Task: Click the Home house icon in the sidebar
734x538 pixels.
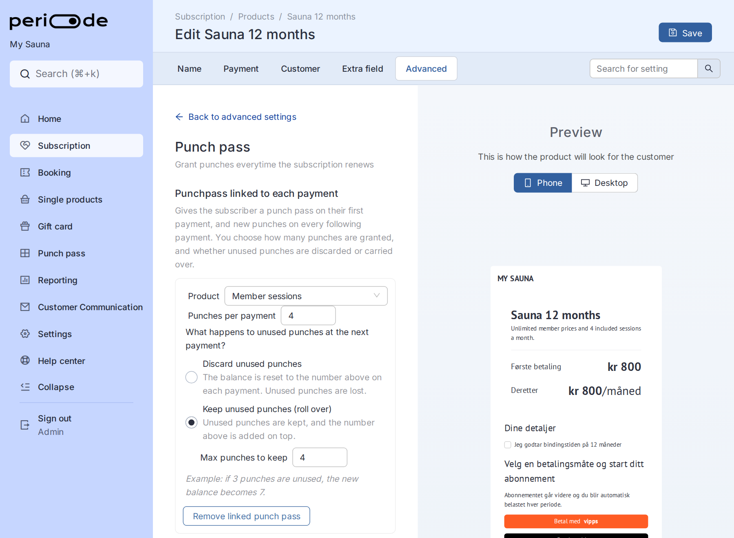Action: 25,119
